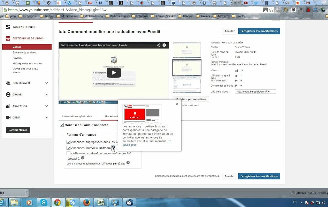Switch to Informations générales tab

pos(77,116)
